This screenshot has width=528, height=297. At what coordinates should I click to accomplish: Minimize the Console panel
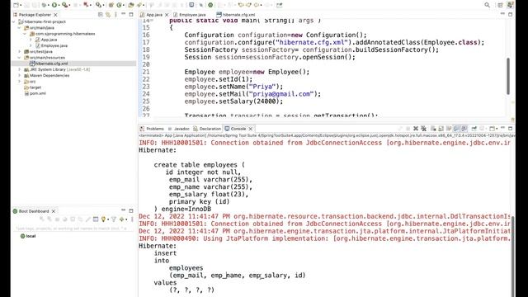tap(502, 129)
